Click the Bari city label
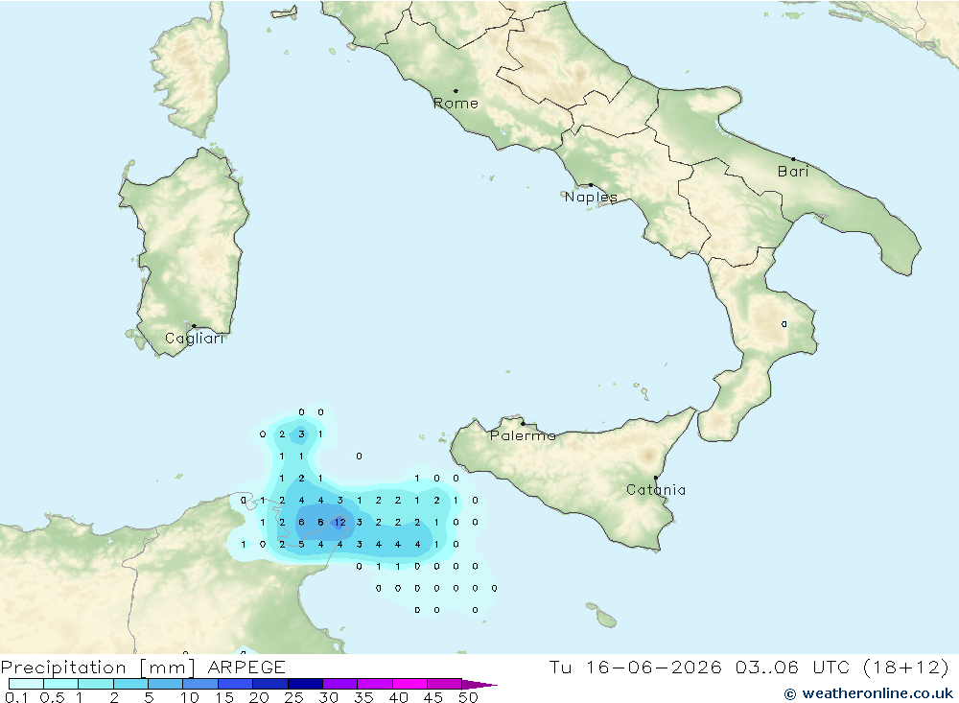The image size is (959, 703). 793,172
